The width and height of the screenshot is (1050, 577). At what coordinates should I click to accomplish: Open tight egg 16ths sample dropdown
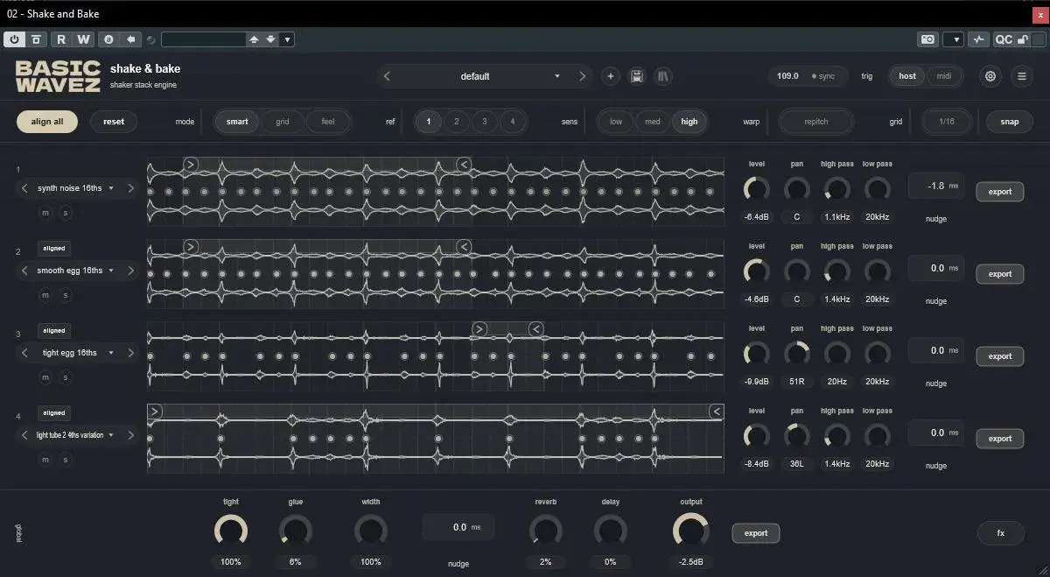tap(77, 353)
